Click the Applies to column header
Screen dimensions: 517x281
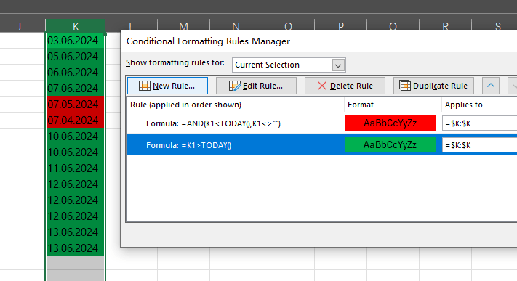point(463,105)
